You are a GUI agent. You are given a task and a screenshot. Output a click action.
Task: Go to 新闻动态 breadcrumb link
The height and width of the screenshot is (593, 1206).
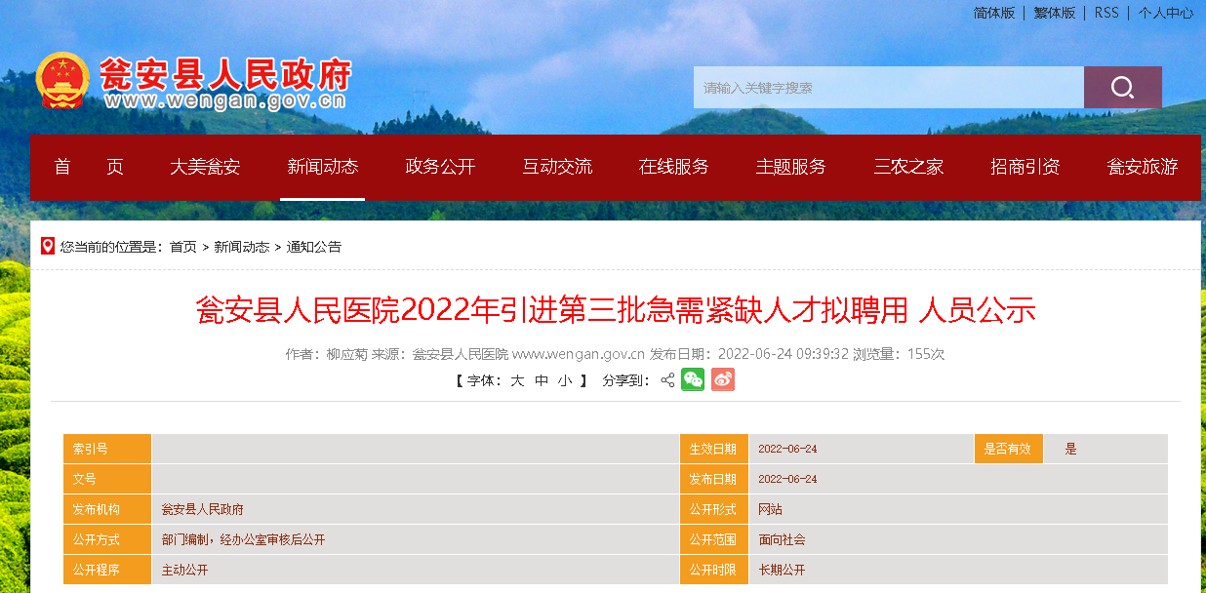click(x=242, y=247)
